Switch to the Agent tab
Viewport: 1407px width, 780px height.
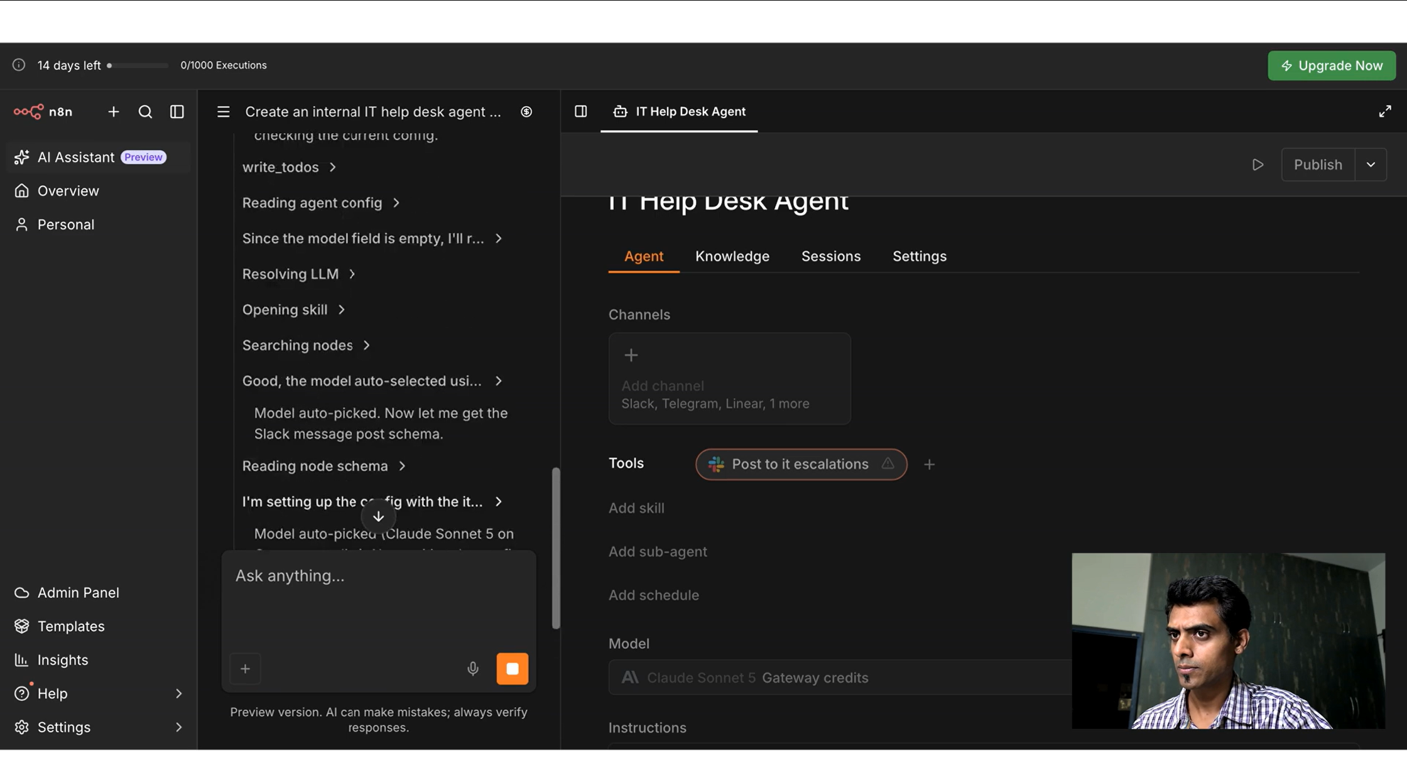pos(644,256)
